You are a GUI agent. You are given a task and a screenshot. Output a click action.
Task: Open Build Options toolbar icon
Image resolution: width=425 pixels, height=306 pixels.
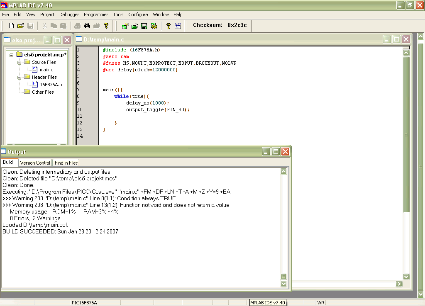point(154,26)
